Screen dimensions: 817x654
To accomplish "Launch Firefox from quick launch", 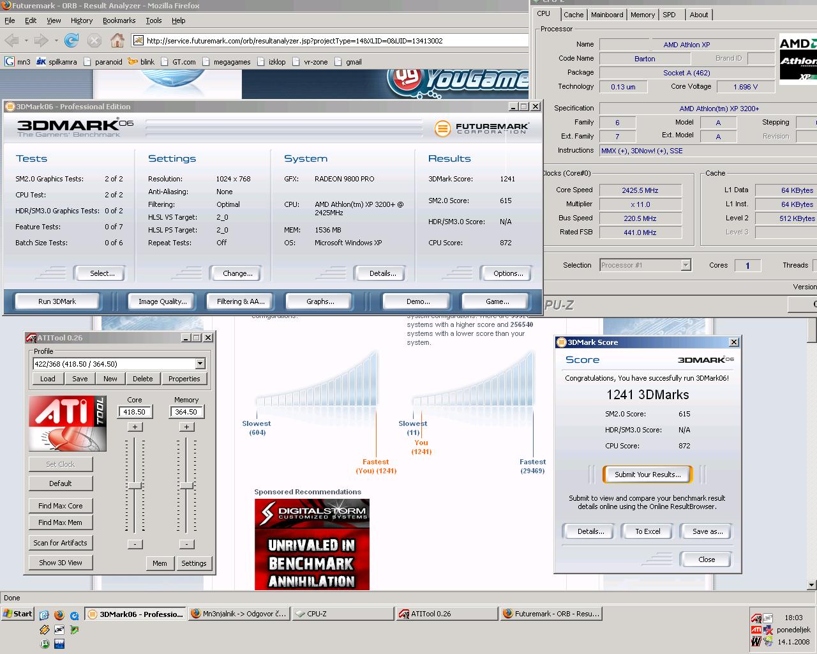I will 59,616.
